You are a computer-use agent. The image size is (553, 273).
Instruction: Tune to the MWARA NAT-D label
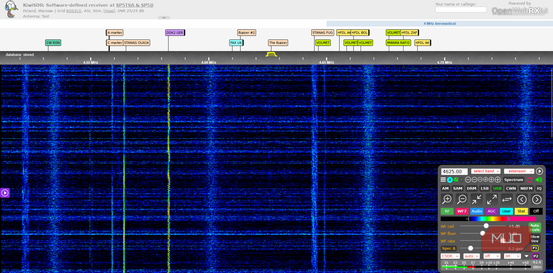pos(398,43)
